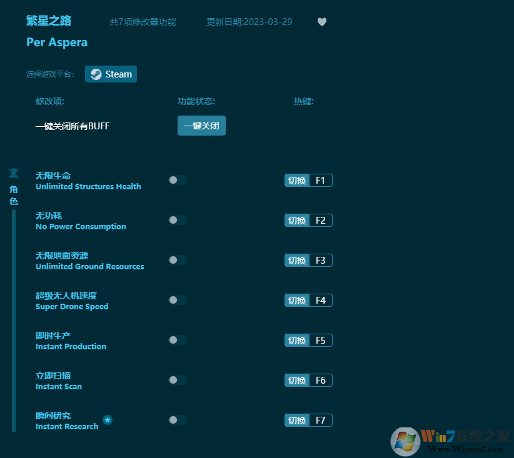Click the Steam logo on the platform button

tap(95, 74)
